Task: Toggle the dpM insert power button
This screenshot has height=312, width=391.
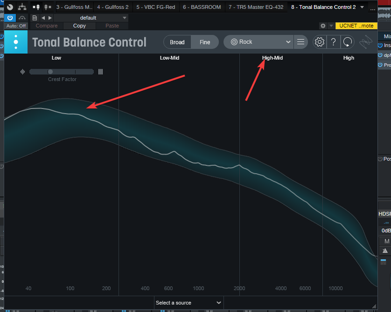Action: click(x=380, y=55)
